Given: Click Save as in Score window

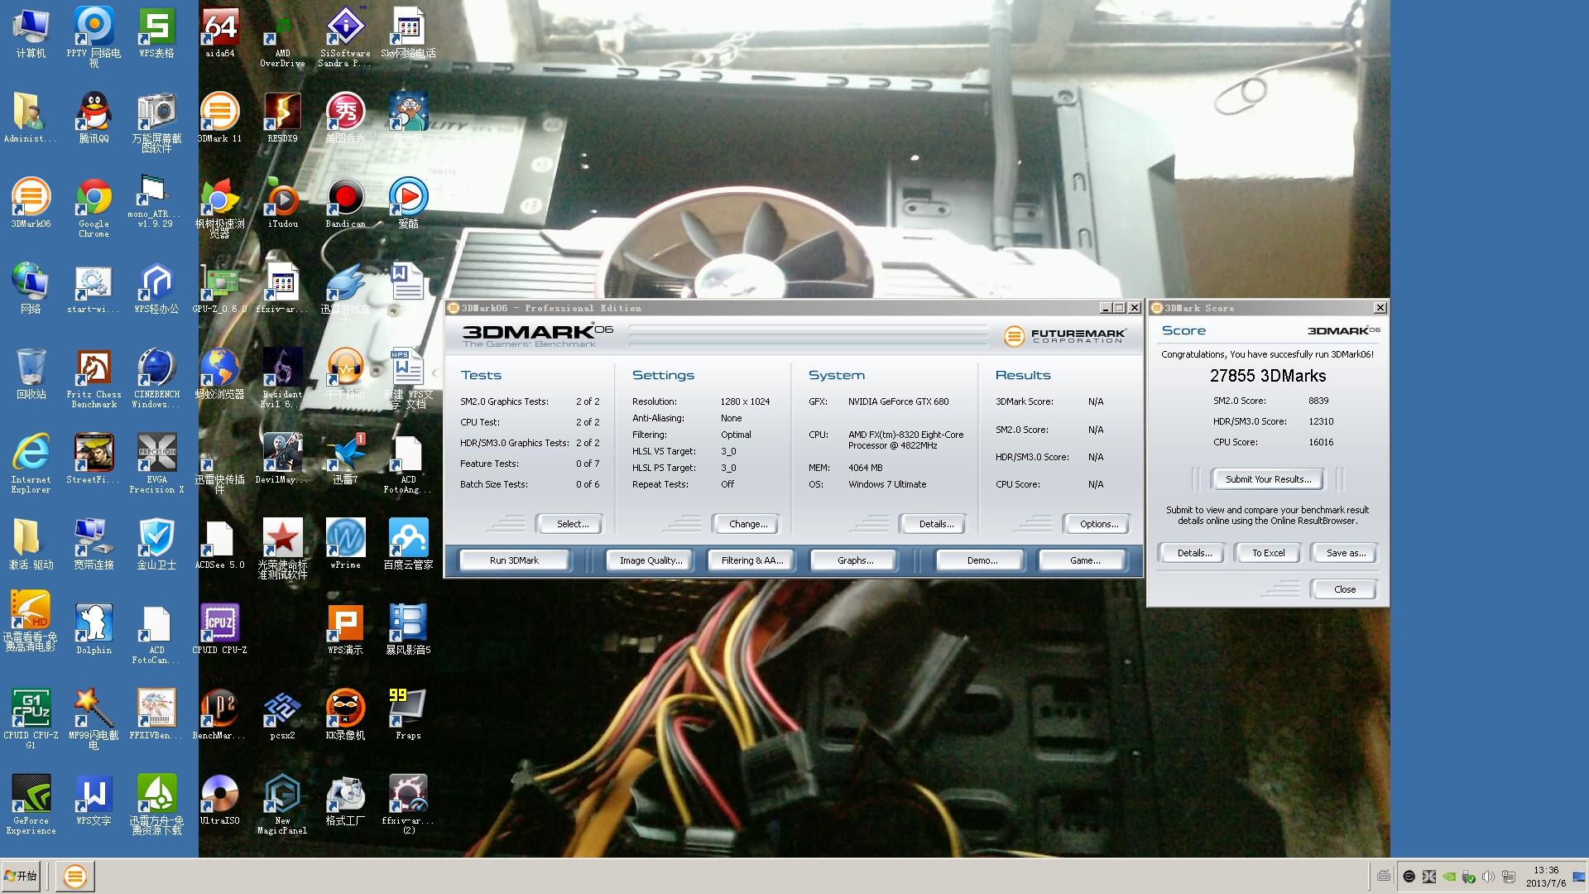Looking at the screenshot, I should point(1346,553).
